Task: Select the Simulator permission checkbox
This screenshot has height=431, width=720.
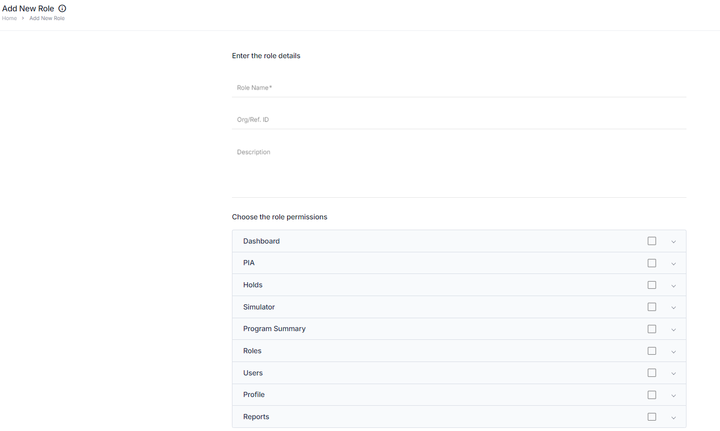Action: click(x=652, y=307)
